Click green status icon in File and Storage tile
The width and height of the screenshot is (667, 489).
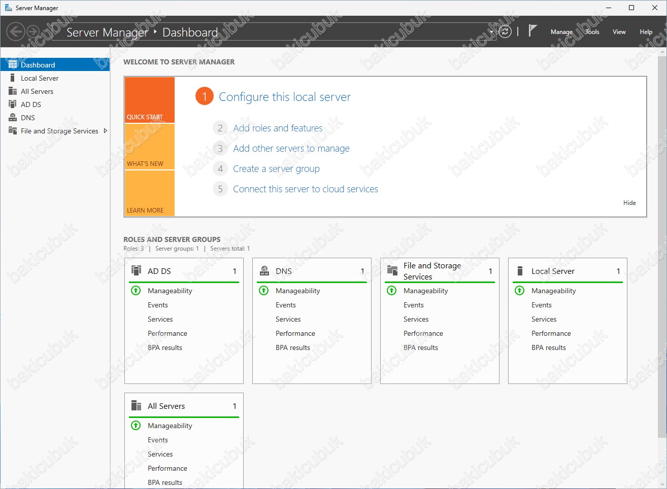pyautogui.click(x=391, y=291)
